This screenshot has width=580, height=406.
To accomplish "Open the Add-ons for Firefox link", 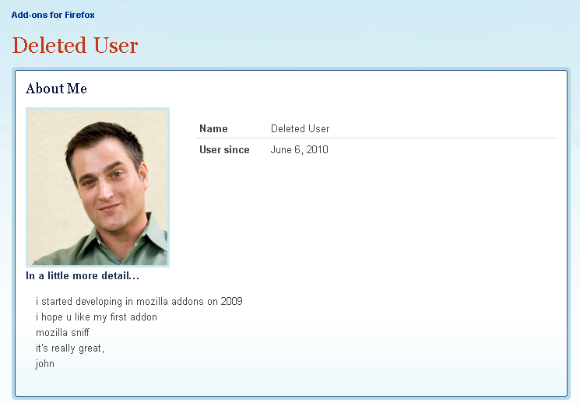I will coord(53,15).
